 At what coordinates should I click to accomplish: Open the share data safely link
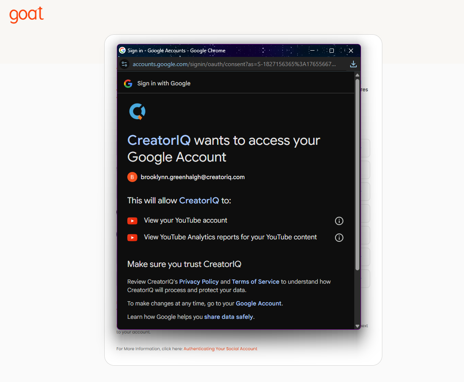pyautogui.click(x=229, y=317)
